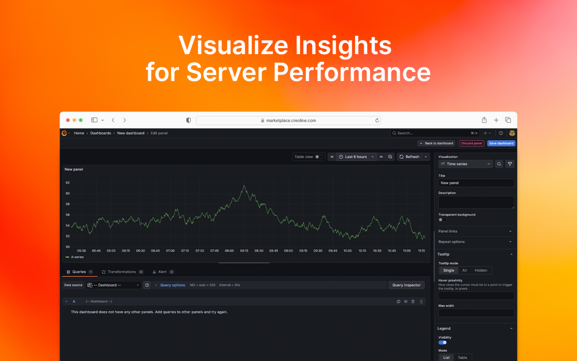Open the Time series visualization dropdown
577x361 pixels.
pyautogui.click(x=465, y=164)
